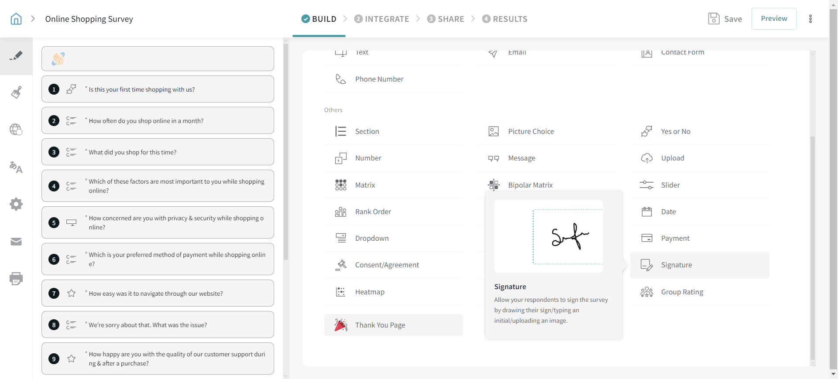Open the globe icon in left sidebar

pyautogui.click(x=16, y=130)
